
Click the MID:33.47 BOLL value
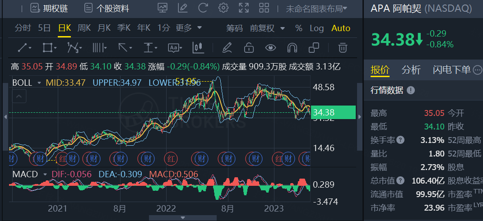click(65, 83)
